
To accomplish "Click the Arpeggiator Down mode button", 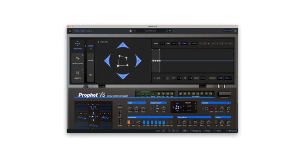I will [148, 122].
